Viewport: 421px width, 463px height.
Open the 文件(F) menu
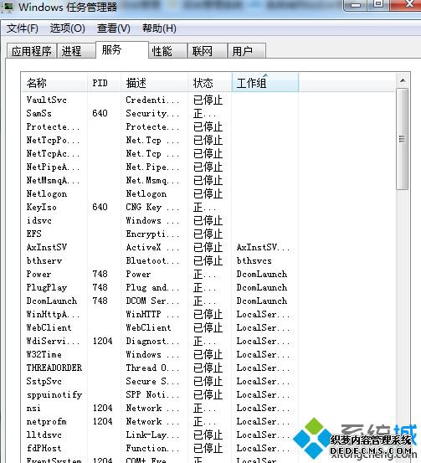(x=23, y=28)
